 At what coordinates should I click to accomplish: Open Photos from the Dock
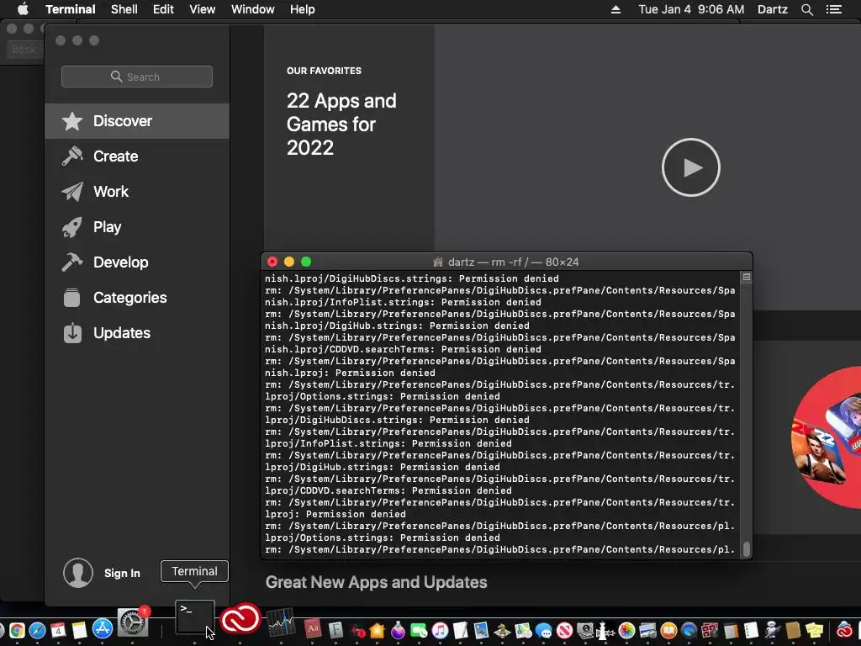[627, 629]
